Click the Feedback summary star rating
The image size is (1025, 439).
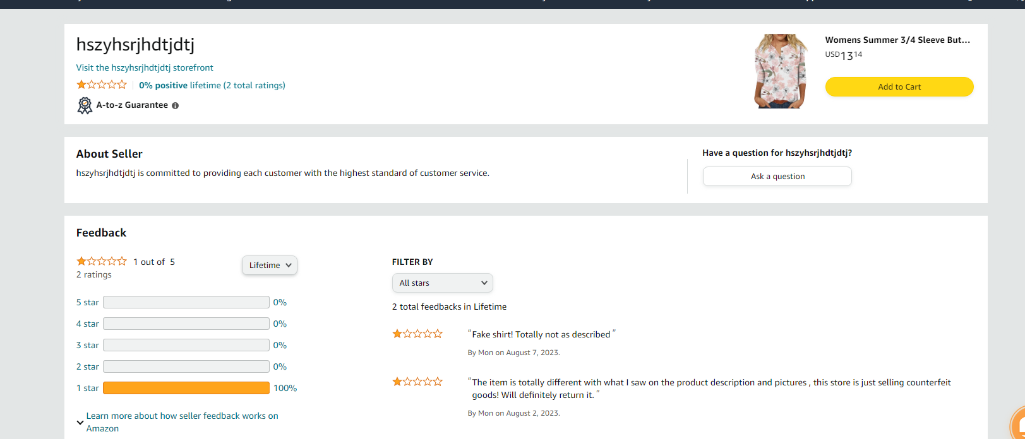point(102,261)
